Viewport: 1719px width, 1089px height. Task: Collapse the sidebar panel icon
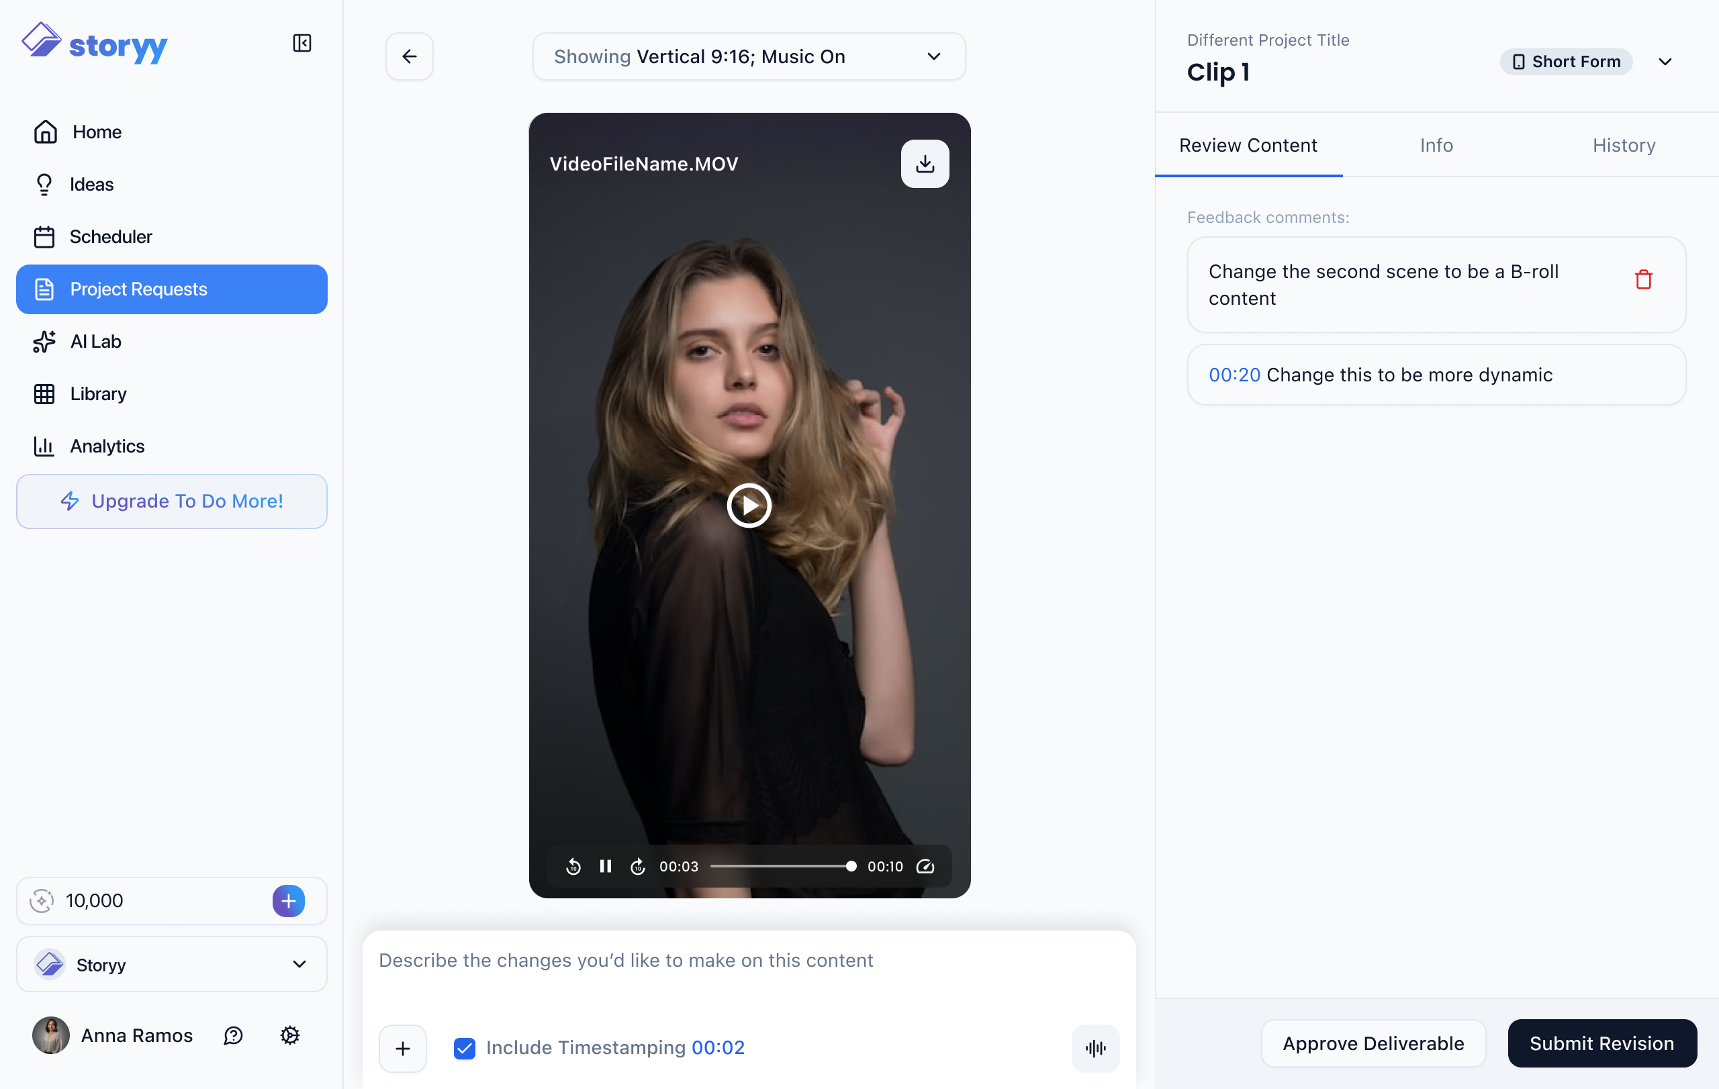click(x=302, y=43)
